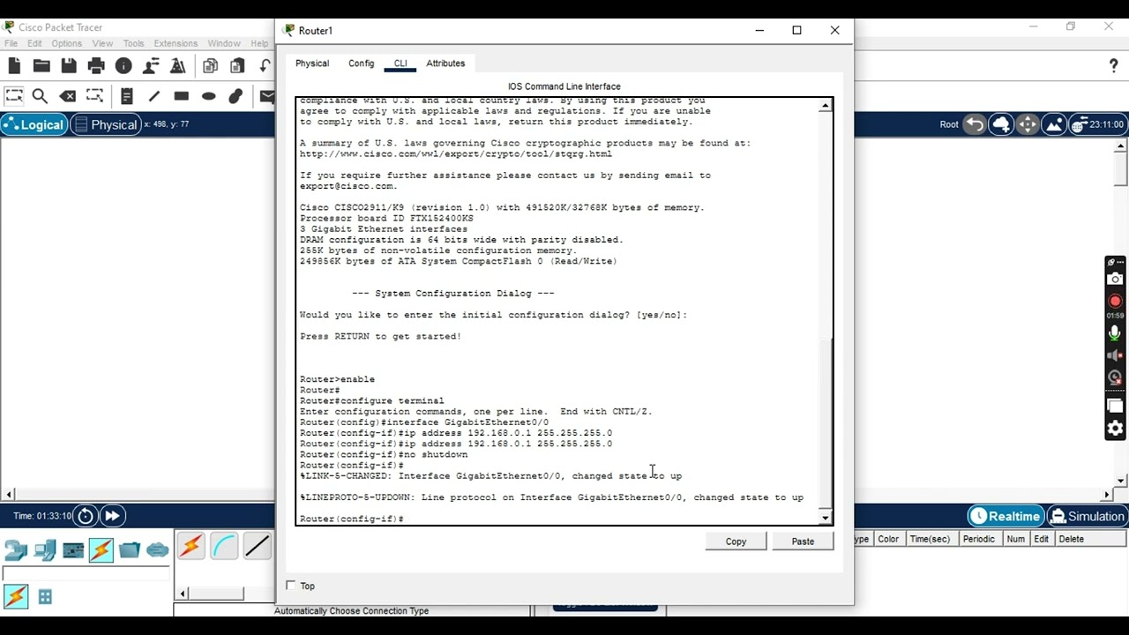Open the Tools menu
This screenshot has width=1129, height=635.
click(x=133, y=43)
